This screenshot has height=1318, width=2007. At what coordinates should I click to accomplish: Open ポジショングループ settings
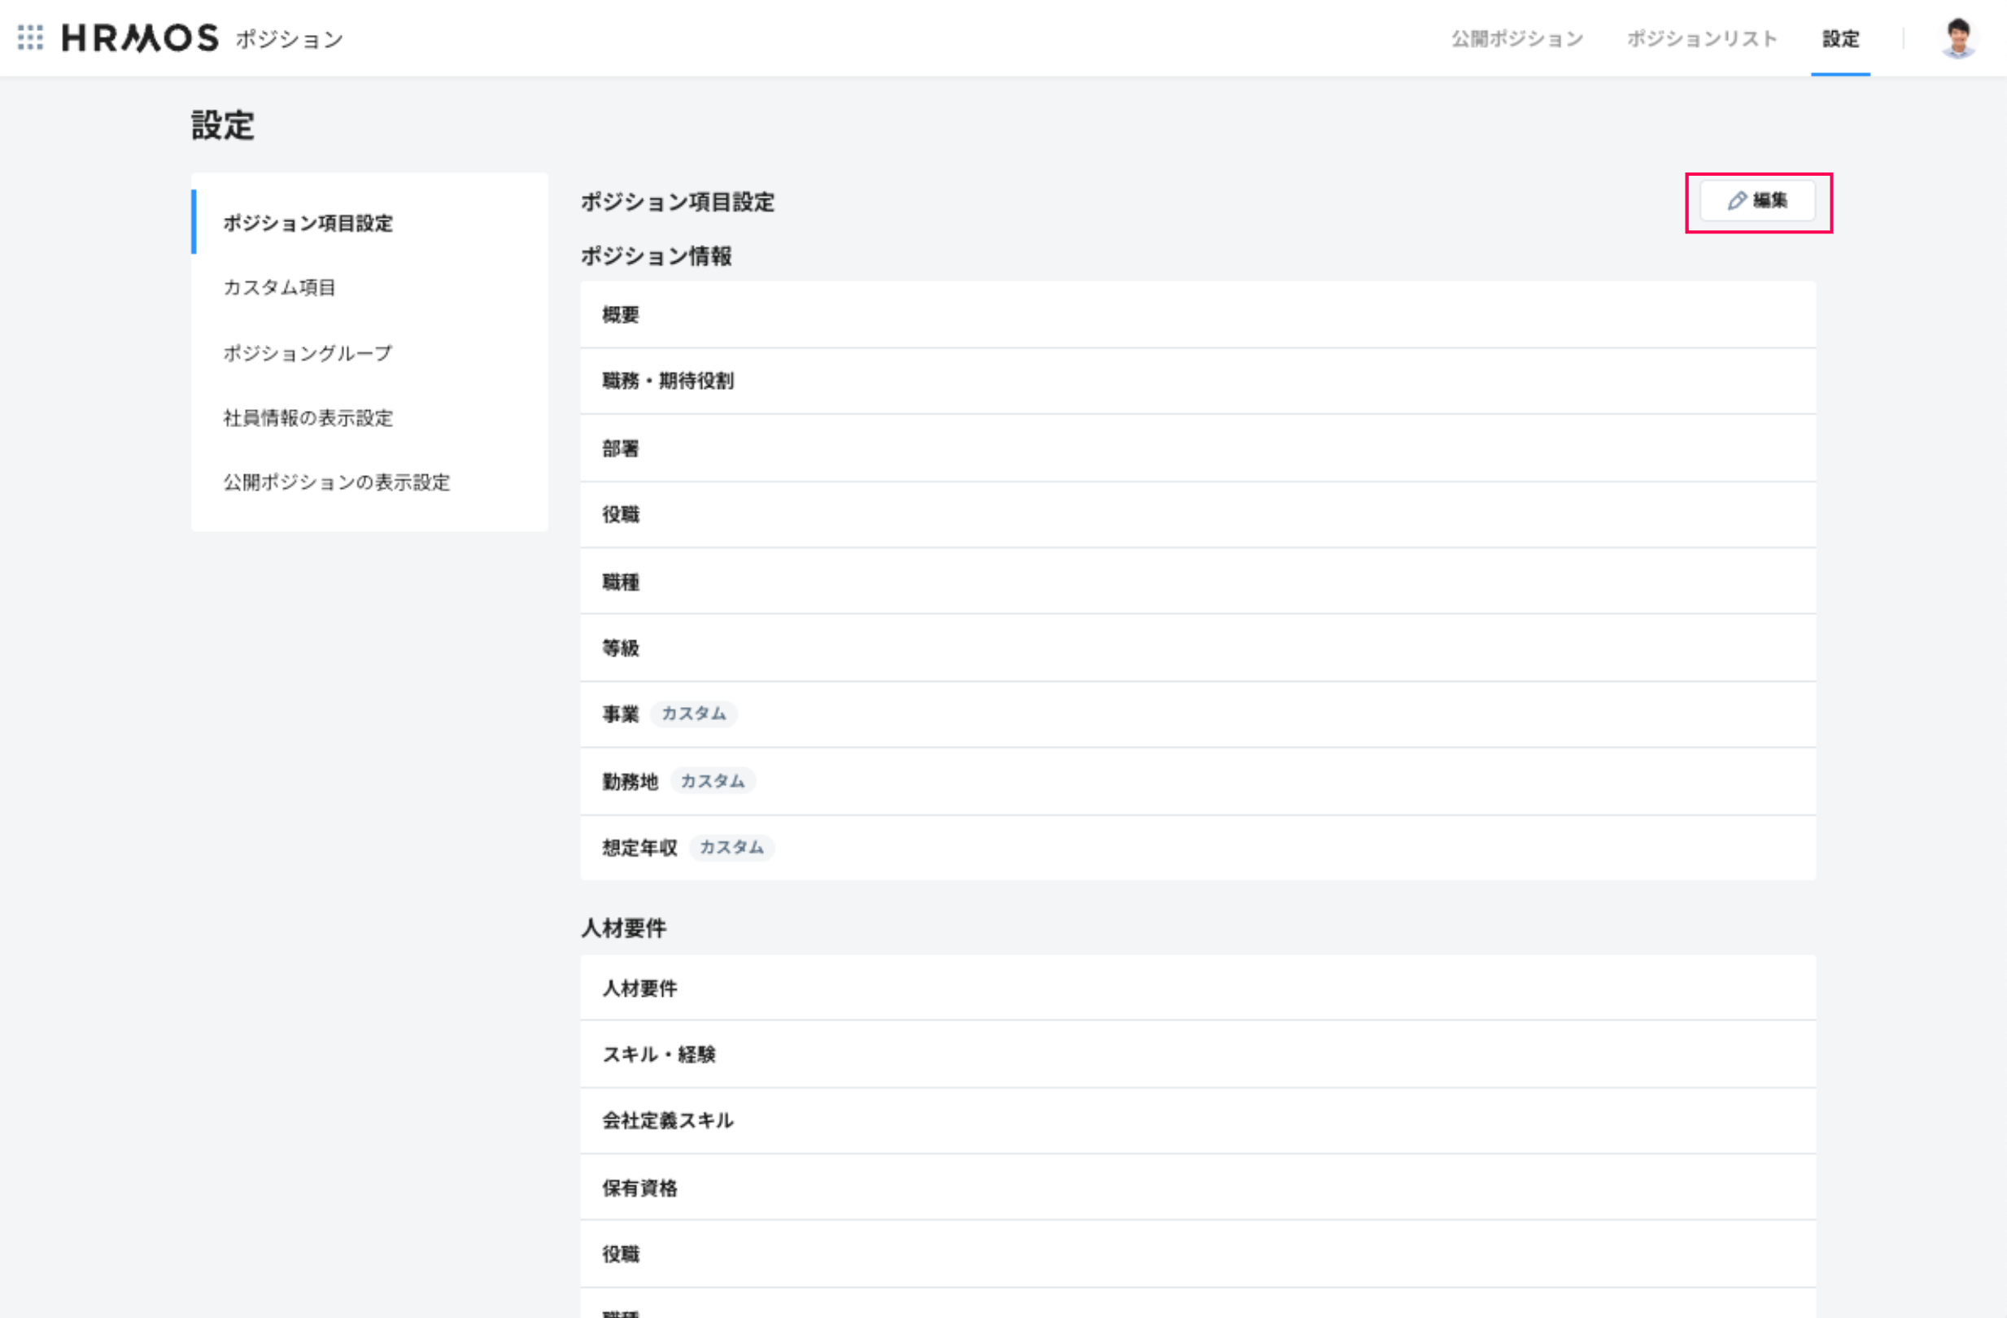pyautogui.click(x=308, y=352)
